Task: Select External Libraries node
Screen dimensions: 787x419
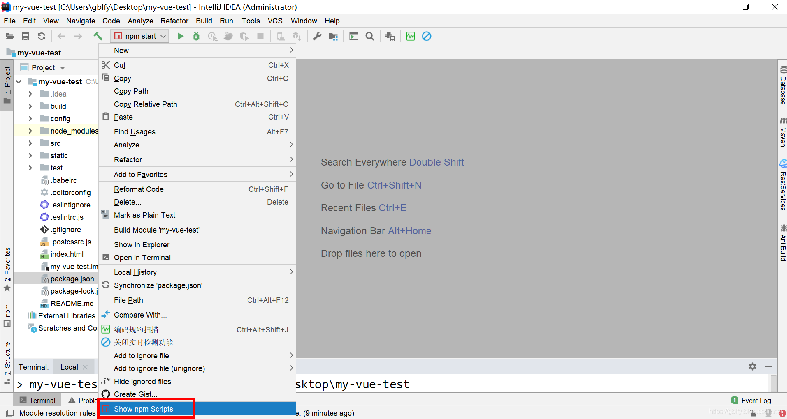Action: point(67,316)
